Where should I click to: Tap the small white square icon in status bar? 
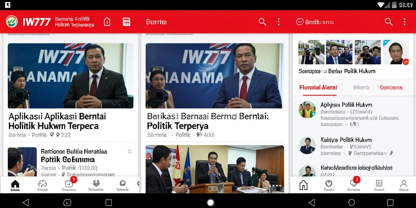[x=8, y=5]
